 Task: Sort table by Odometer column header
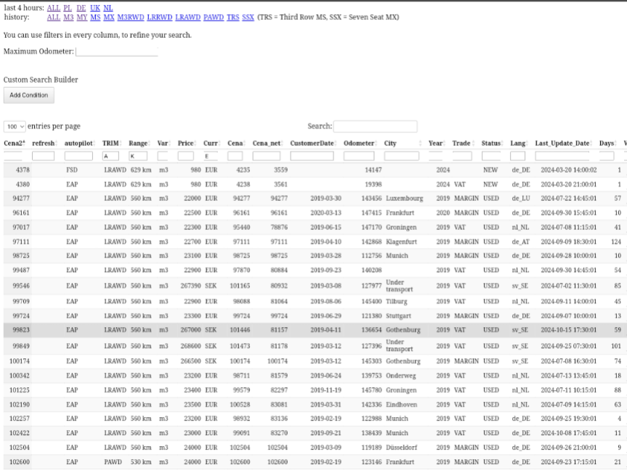[x=359, y=144]
